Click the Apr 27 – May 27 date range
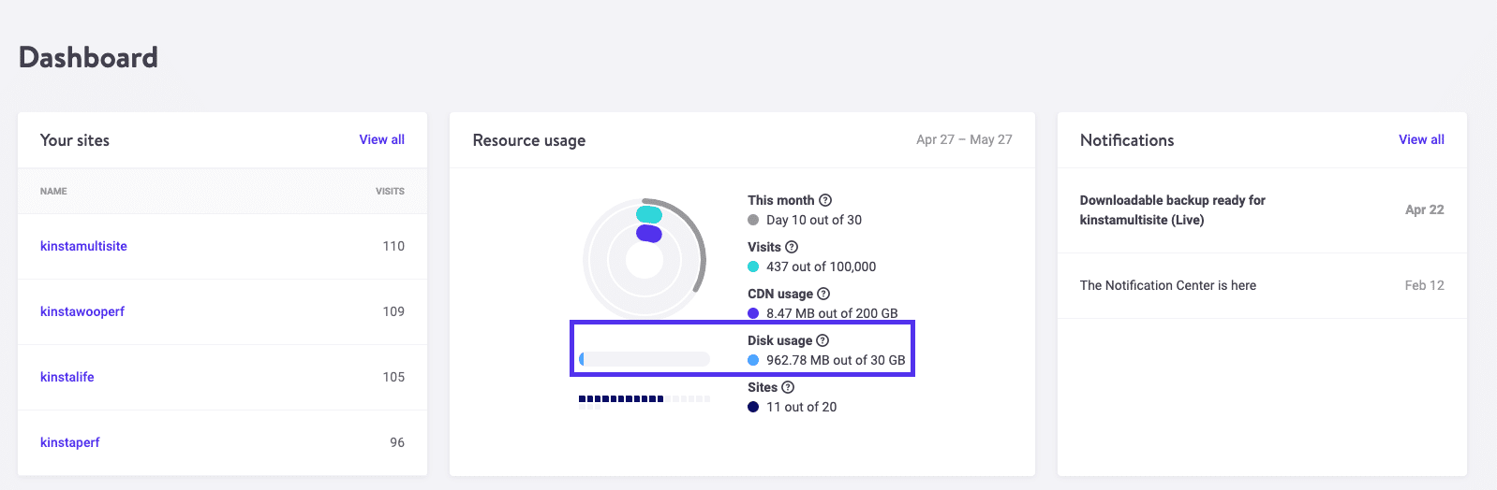This screenshot has width=1497, height=490. coord(964,139)
